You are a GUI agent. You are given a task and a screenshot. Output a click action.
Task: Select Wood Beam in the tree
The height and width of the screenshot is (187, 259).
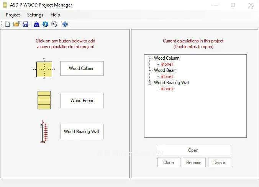coord(165,70)
